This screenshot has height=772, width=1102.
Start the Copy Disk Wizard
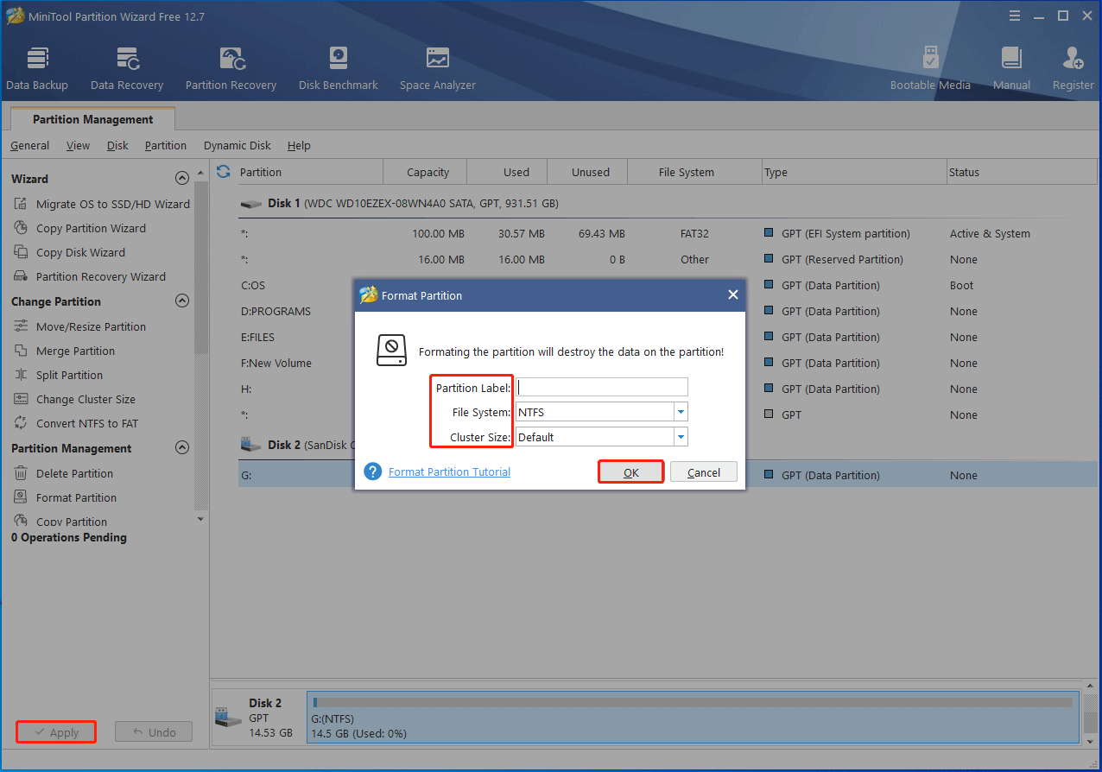tap(70, 252)
